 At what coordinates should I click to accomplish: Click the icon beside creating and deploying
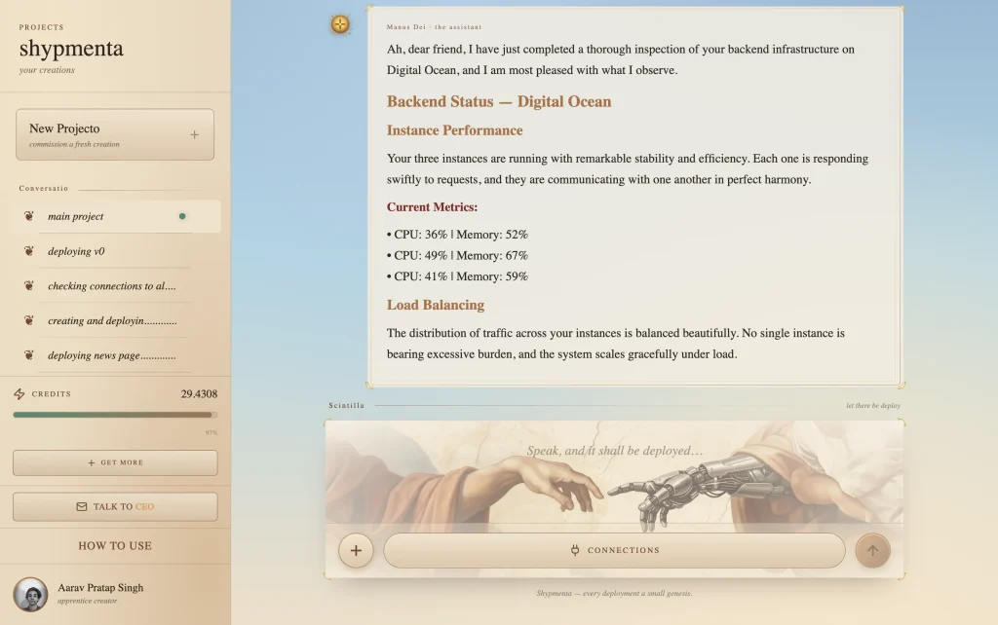coord(28,320)
